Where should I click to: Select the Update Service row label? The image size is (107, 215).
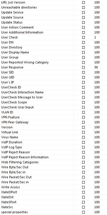click(x=12, y=12)
